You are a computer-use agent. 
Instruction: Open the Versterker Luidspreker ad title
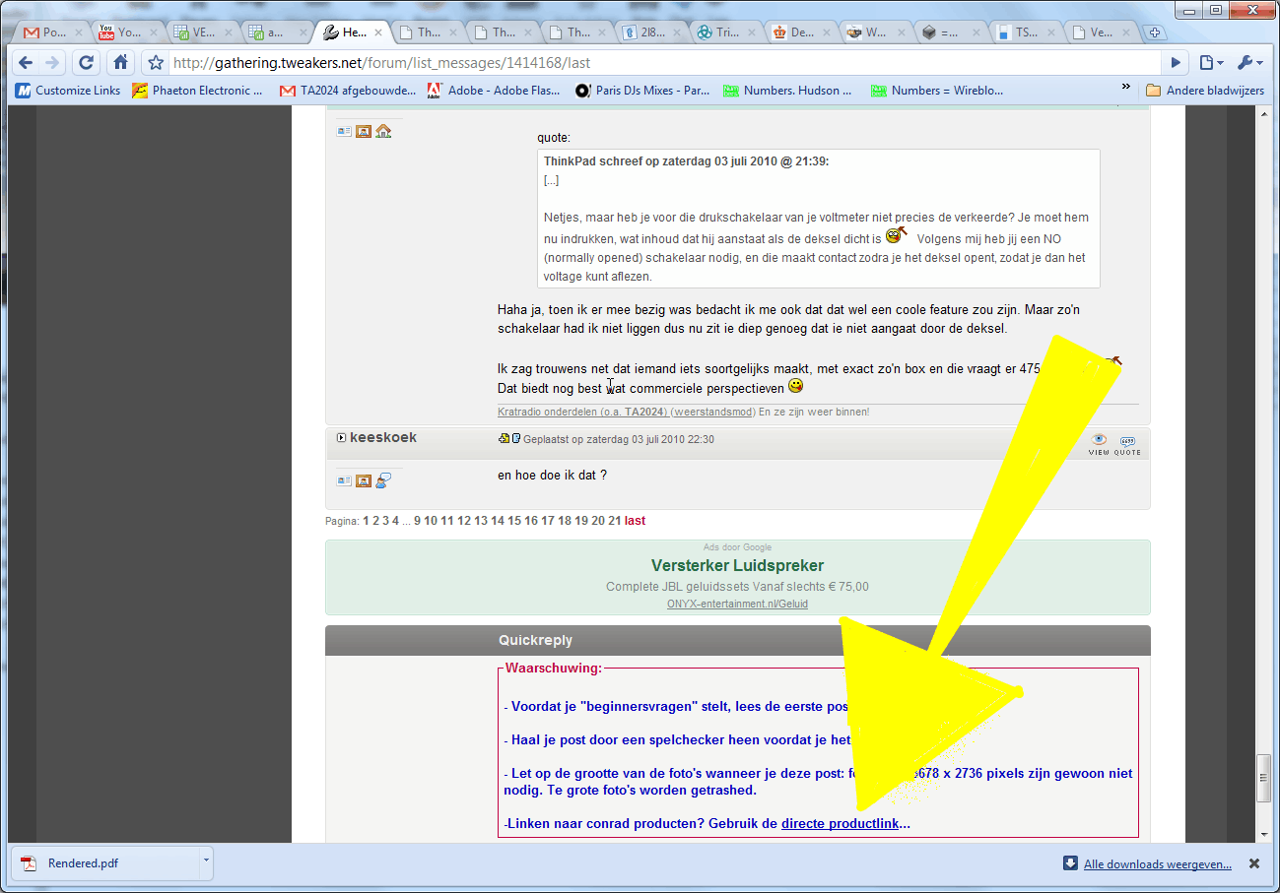click(737, 566)
